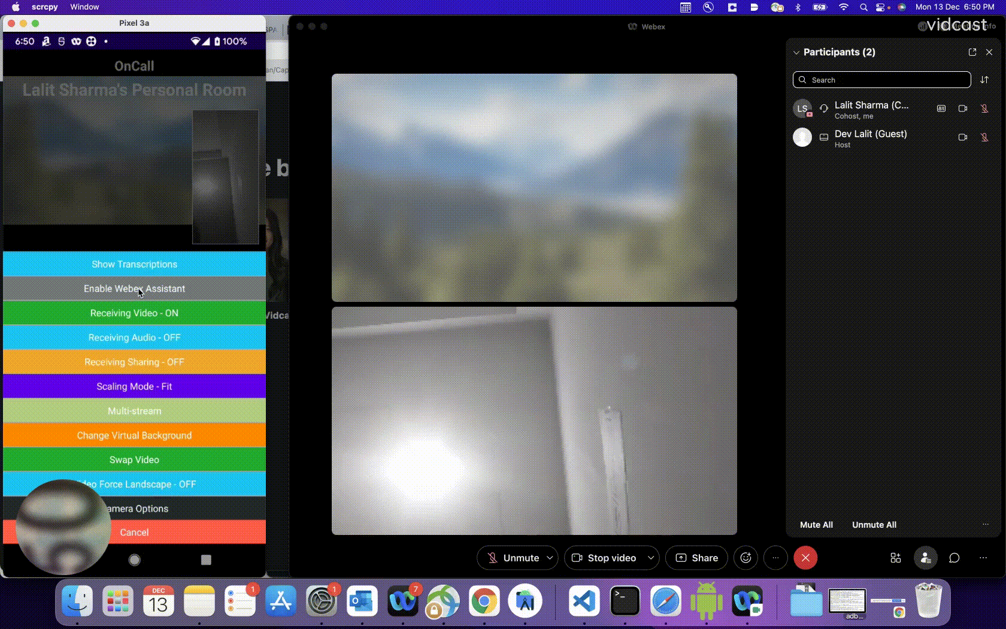The image size is (1006, 629).
Task: Click the red leave meeting button
Action: coord(805,558)
